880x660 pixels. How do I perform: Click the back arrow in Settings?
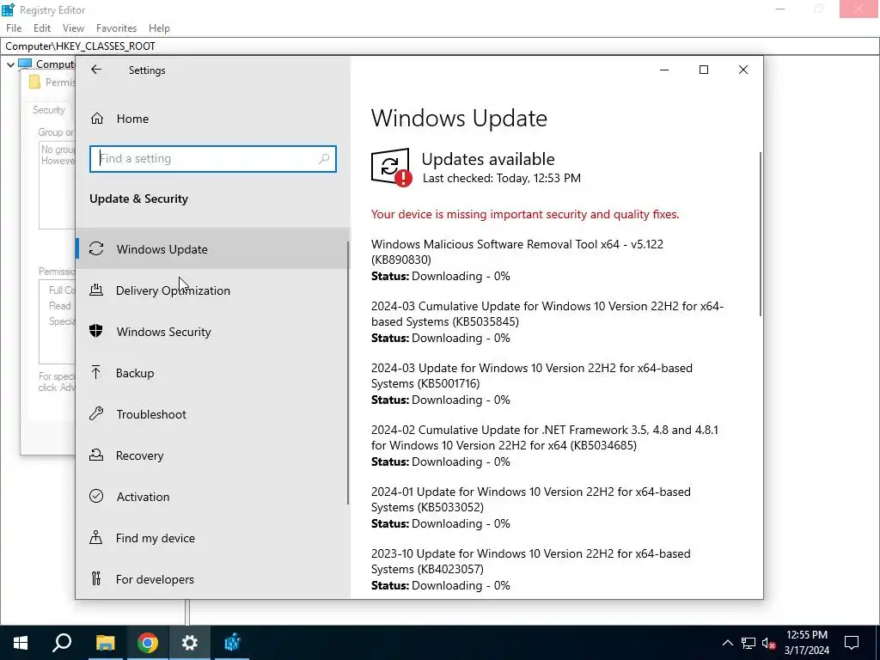[96, 70]
